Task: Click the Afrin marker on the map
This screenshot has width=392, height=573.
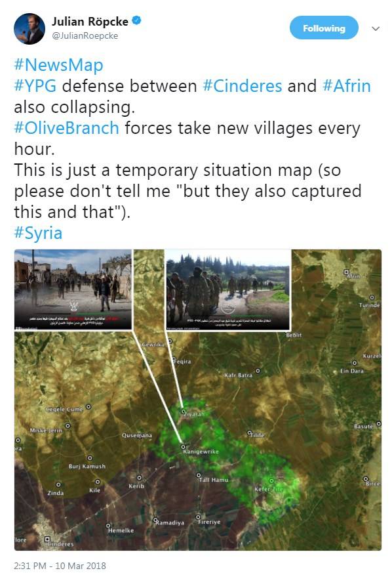Action: tap(346, 272)
